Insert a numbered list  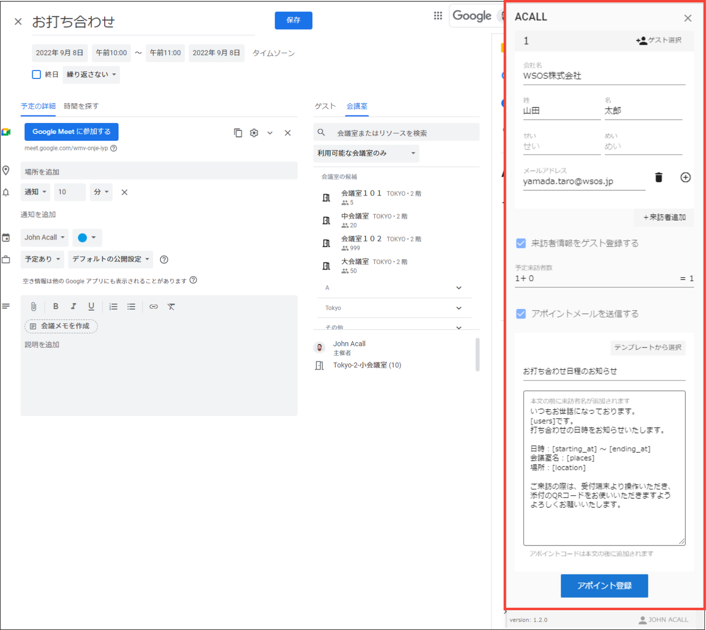point(114,307)
